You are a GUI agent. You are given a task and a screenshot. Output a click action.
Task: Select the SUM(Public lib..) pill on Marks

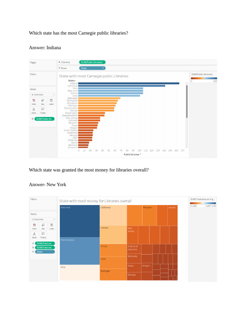44,119
